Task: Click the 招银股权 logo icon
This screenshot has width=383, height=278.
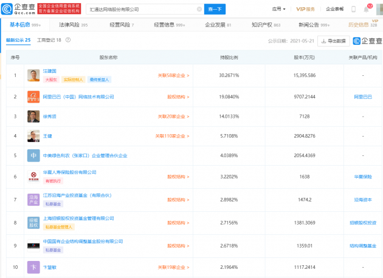Action: [33, 223]
